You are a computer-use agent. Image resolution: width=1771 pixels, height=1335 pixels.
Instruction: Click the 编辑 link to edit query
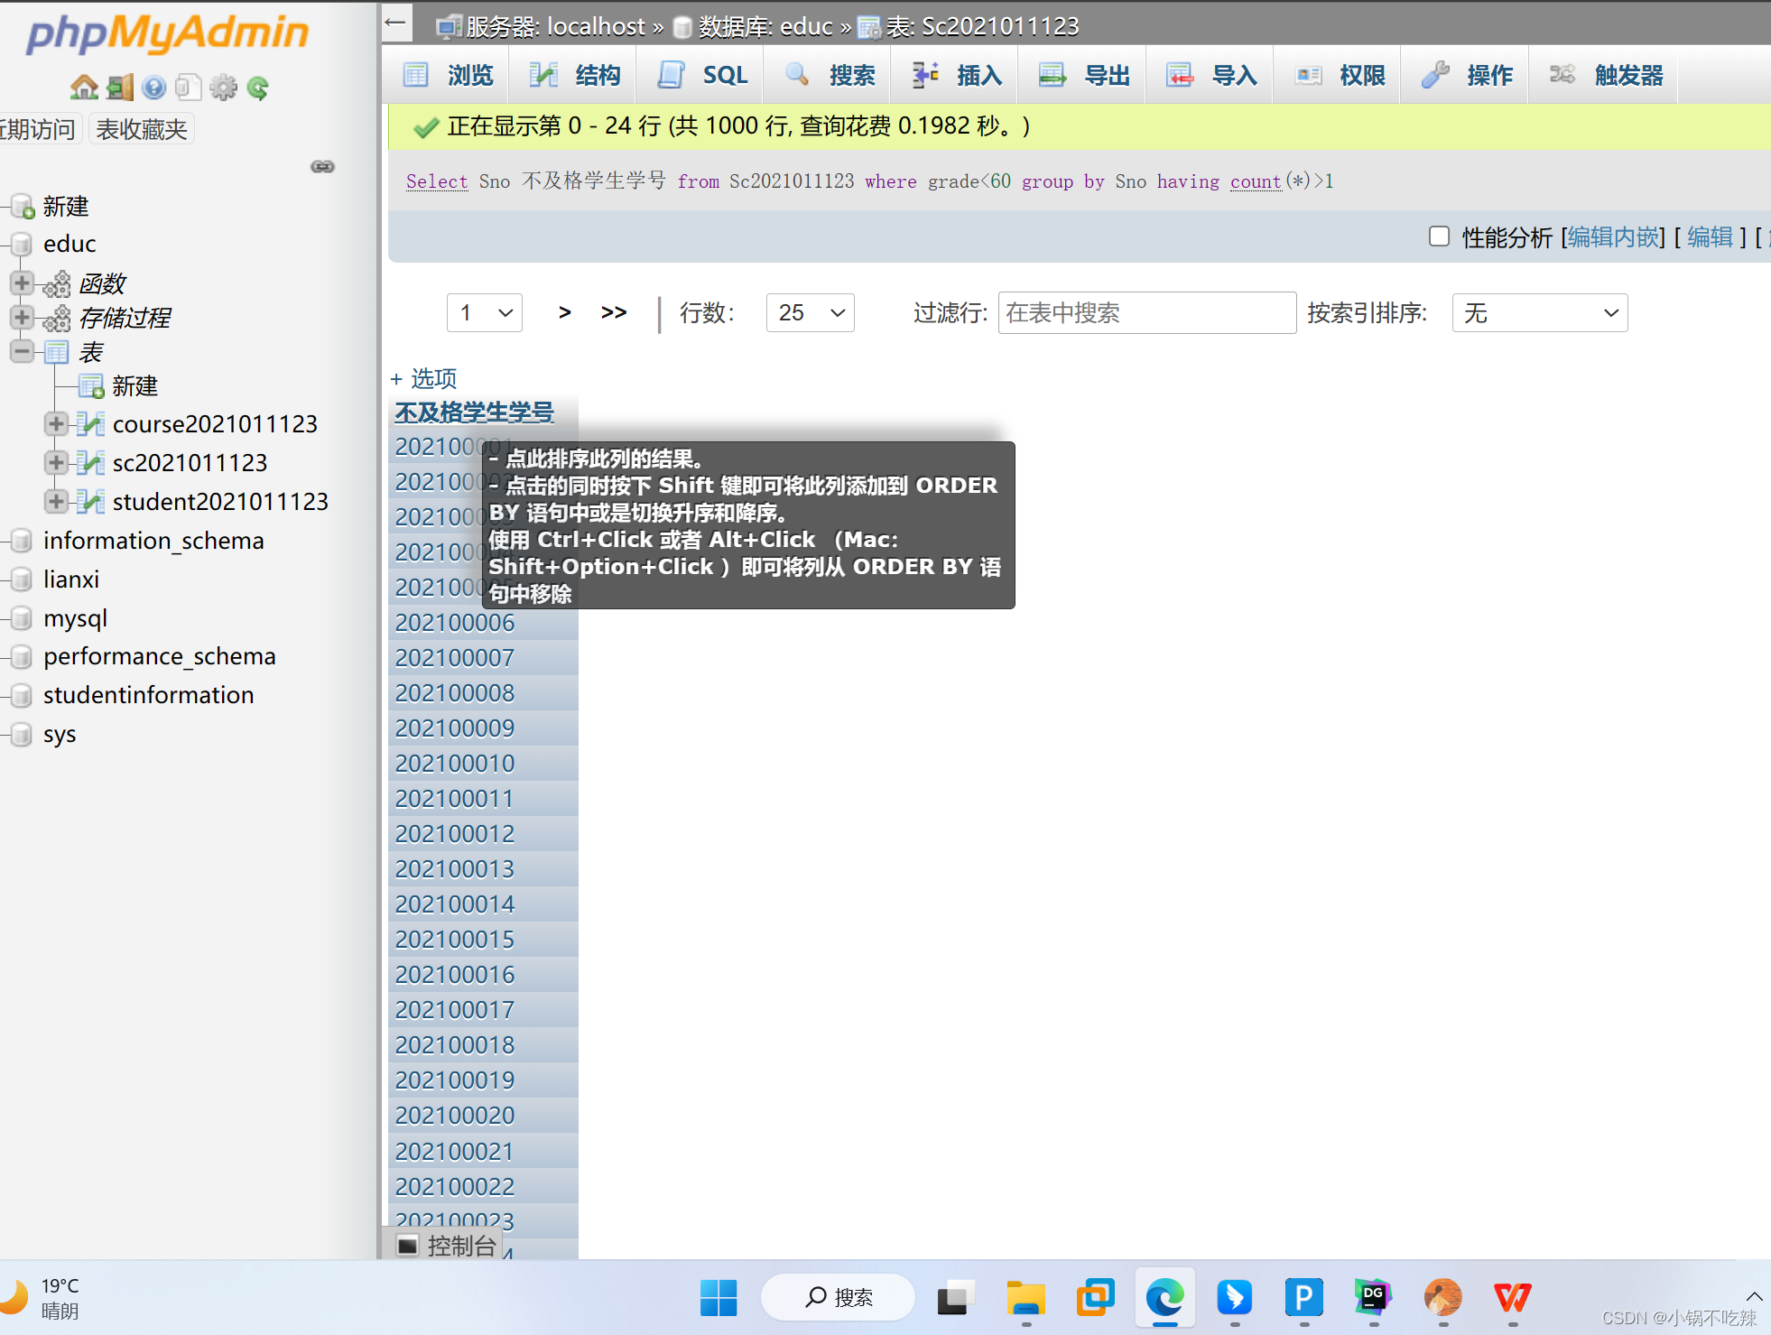tap(1711, 236)
